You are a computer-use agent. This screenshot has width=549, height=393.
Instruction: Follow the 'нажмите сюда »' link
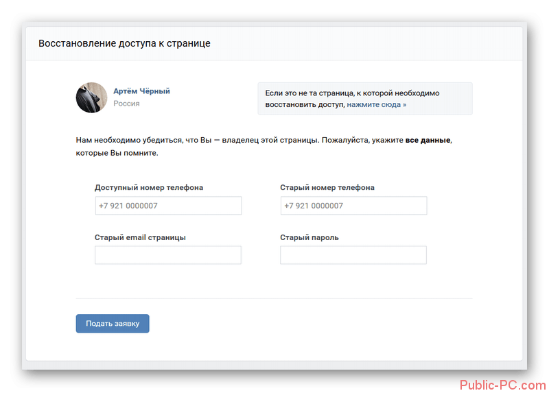[x=376, y=105]
